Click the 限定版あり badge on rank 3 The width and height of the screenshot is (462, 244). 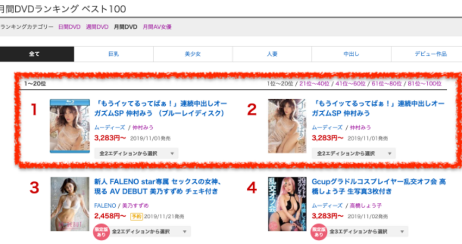101,232
